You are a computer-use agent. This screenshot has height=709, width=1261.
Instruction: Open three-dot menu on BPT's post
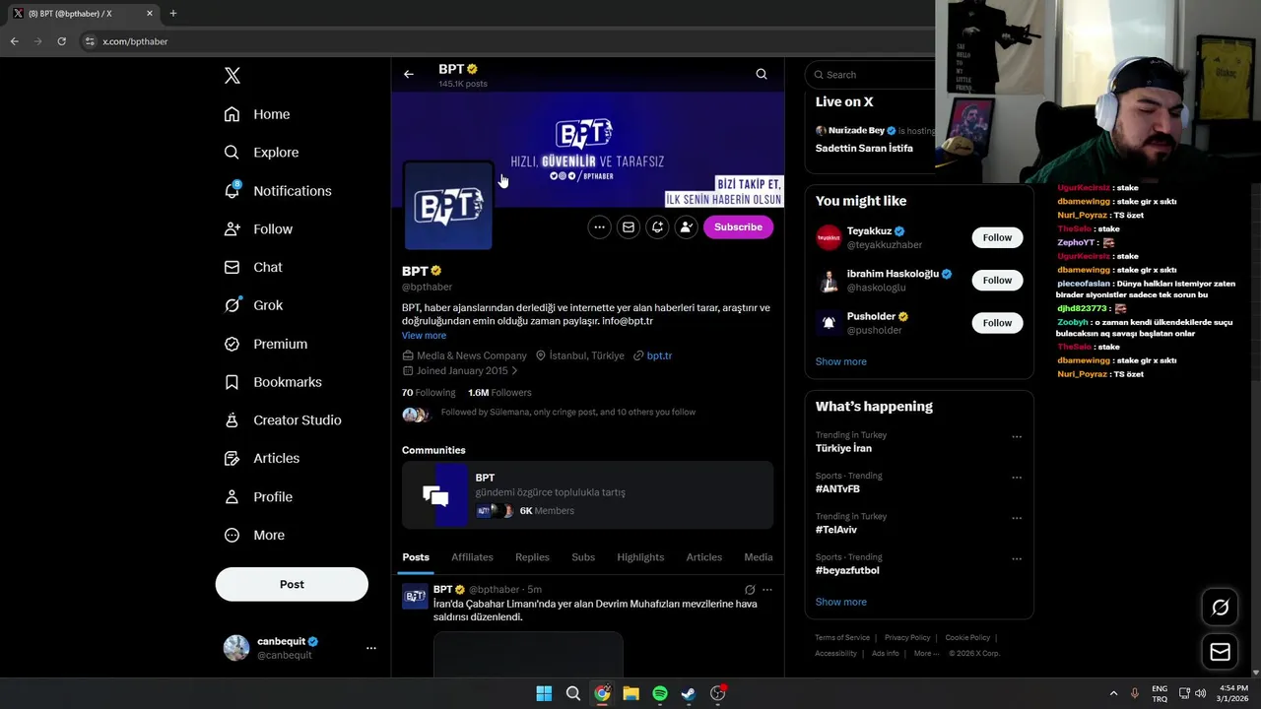[767, 590]
